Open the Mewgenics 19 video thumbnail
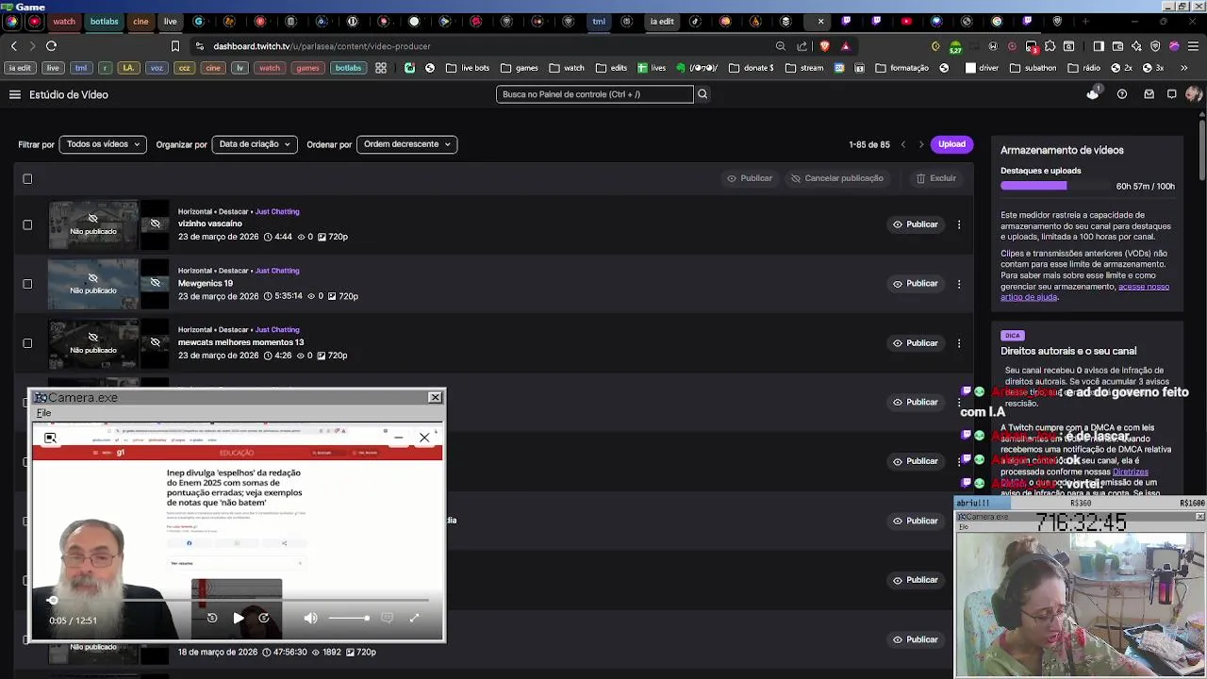Screen dimensions: 1207x679 tap(93, 284)
